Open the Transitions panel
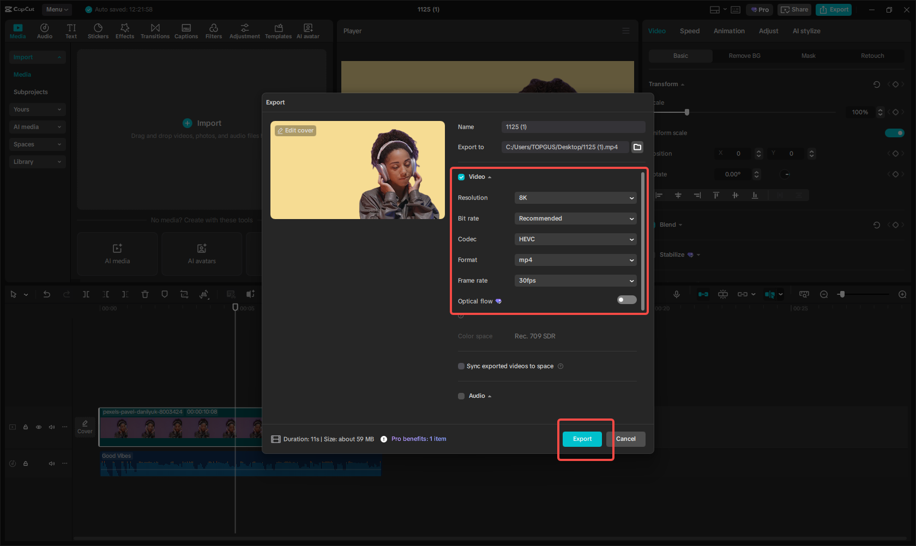916x546 pixels. click(155, 31)
